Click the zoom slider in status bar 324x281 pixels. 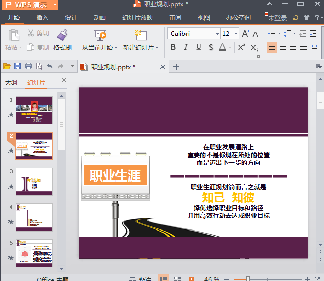(x=248, y=279)
